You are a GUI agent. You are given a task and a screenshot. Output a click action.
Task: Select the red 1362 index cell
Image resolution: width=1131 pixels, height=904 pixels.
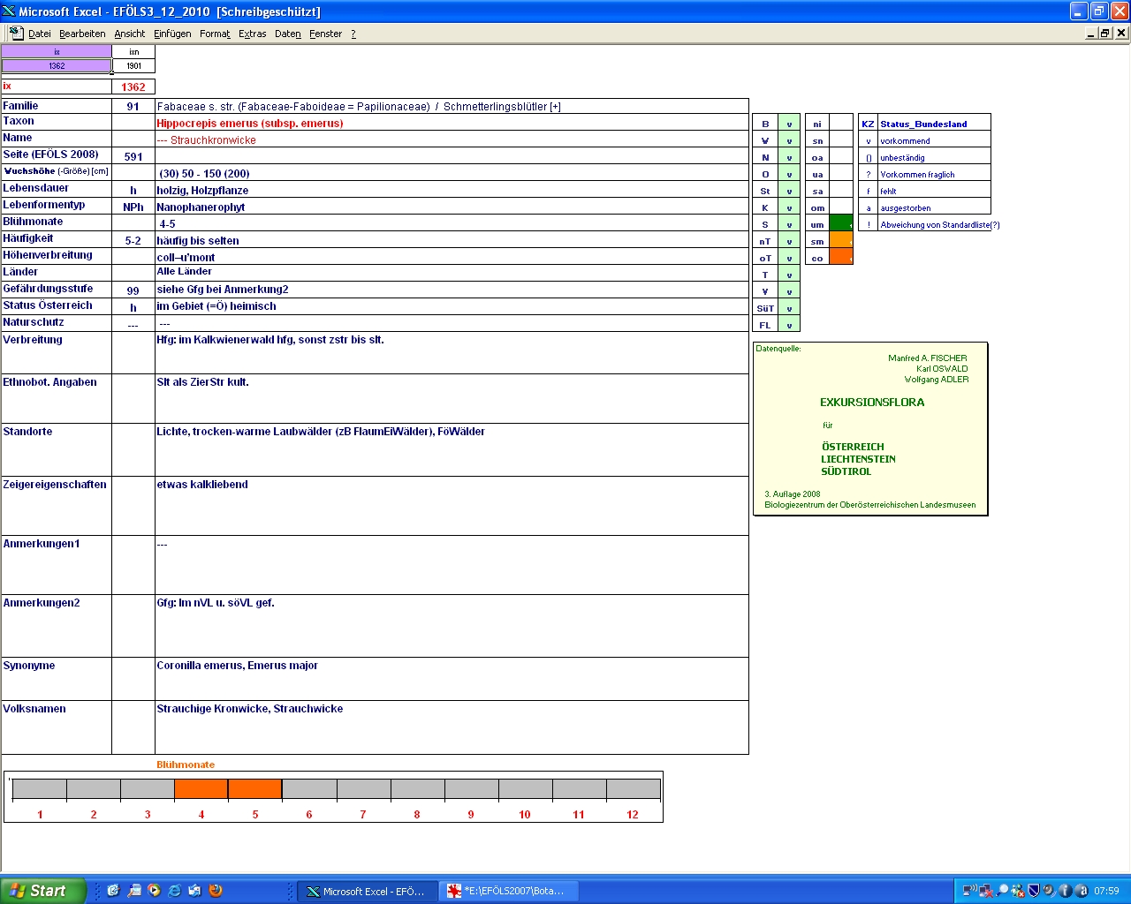click(133, 87)
